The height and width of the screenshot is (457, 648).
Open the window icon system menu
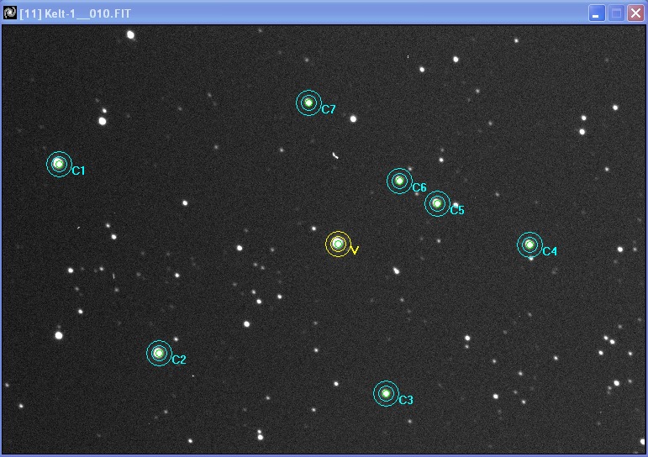pyautogui.click(x=10, y=13)
